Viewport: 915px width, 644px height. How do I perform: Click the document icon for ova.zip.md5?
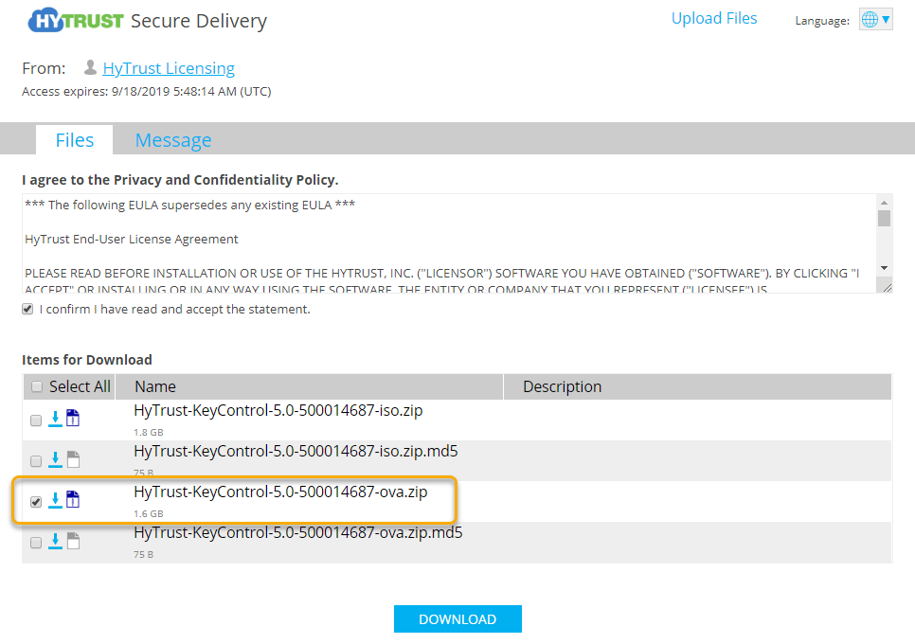tap(73, 541)
